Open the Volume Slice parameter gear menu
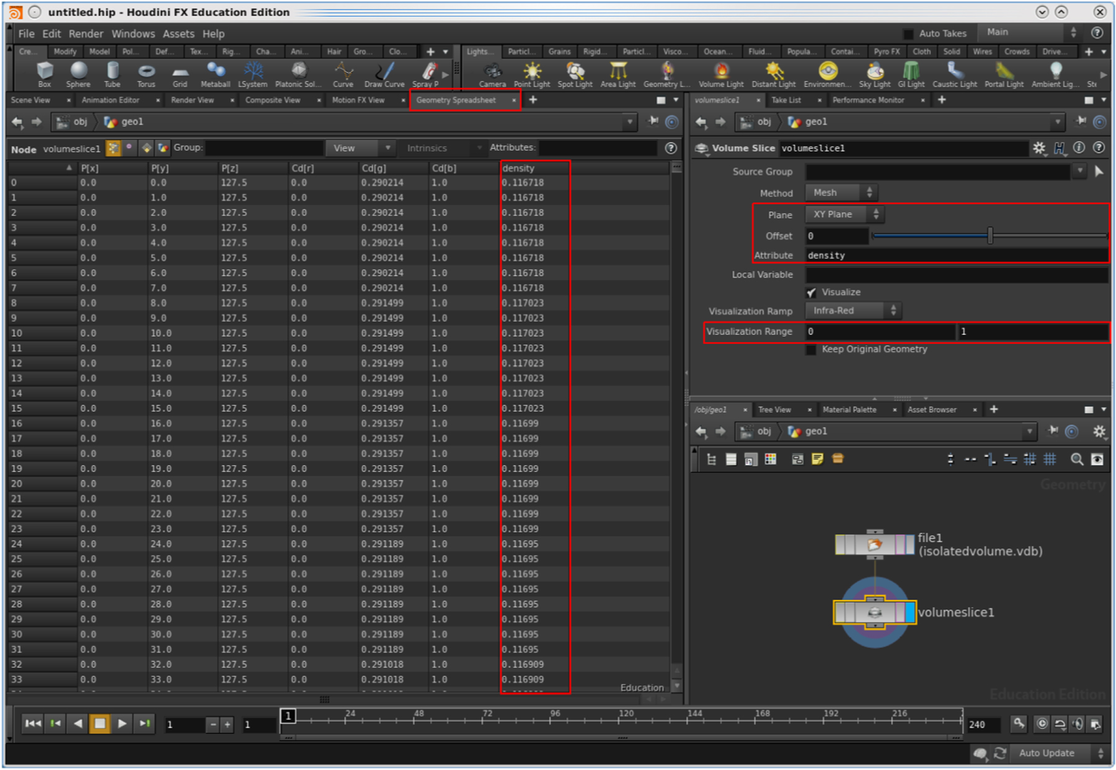The image size is (1116, 770). point(1039,148)
